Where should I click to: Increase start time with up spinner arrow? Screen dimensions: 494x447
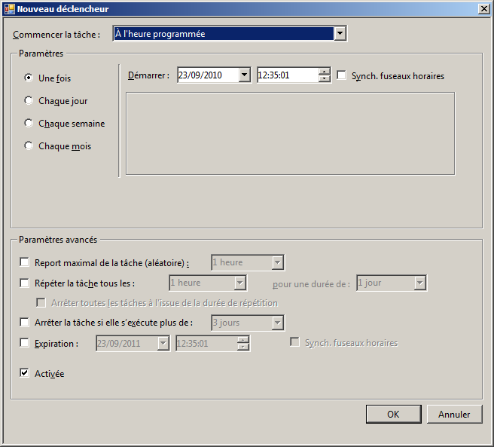click(325, 72)
